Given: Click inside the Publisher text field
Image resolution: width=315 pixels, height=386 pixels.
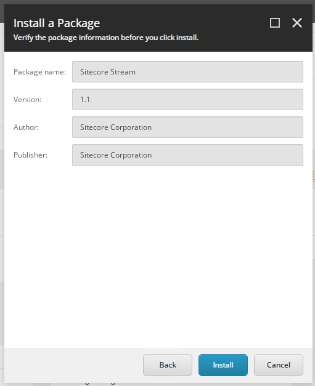Looking at the screenshot, I should coord(187,155).
